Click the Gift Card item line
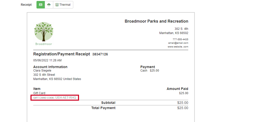266x122 pixels. click(39, 93)
